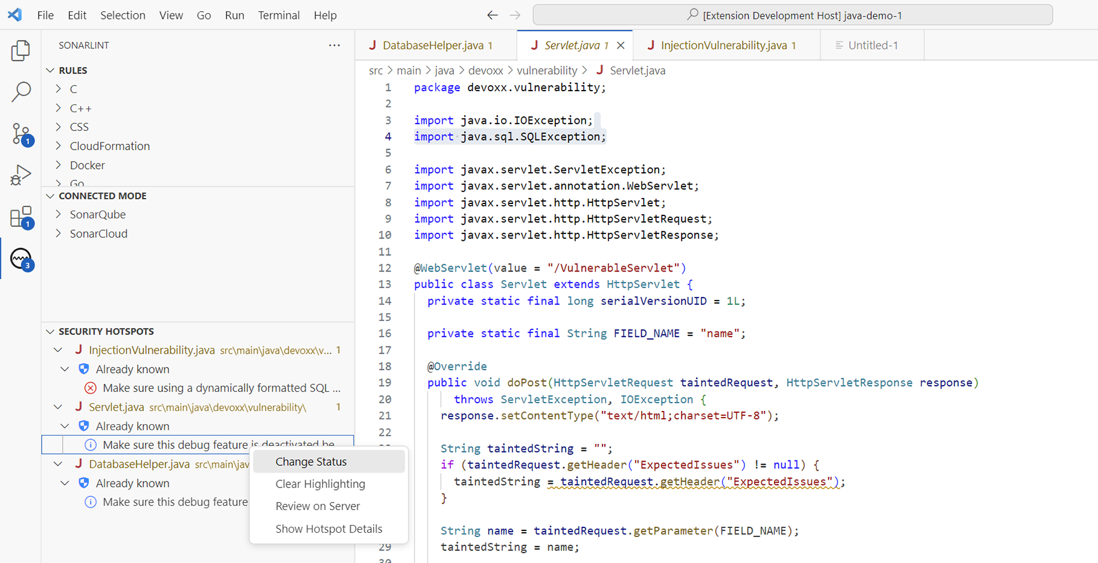The height and width of the screenshot is (563, 1098).
Task: Expand the CSS rules group
Action: tap(59, 127)
